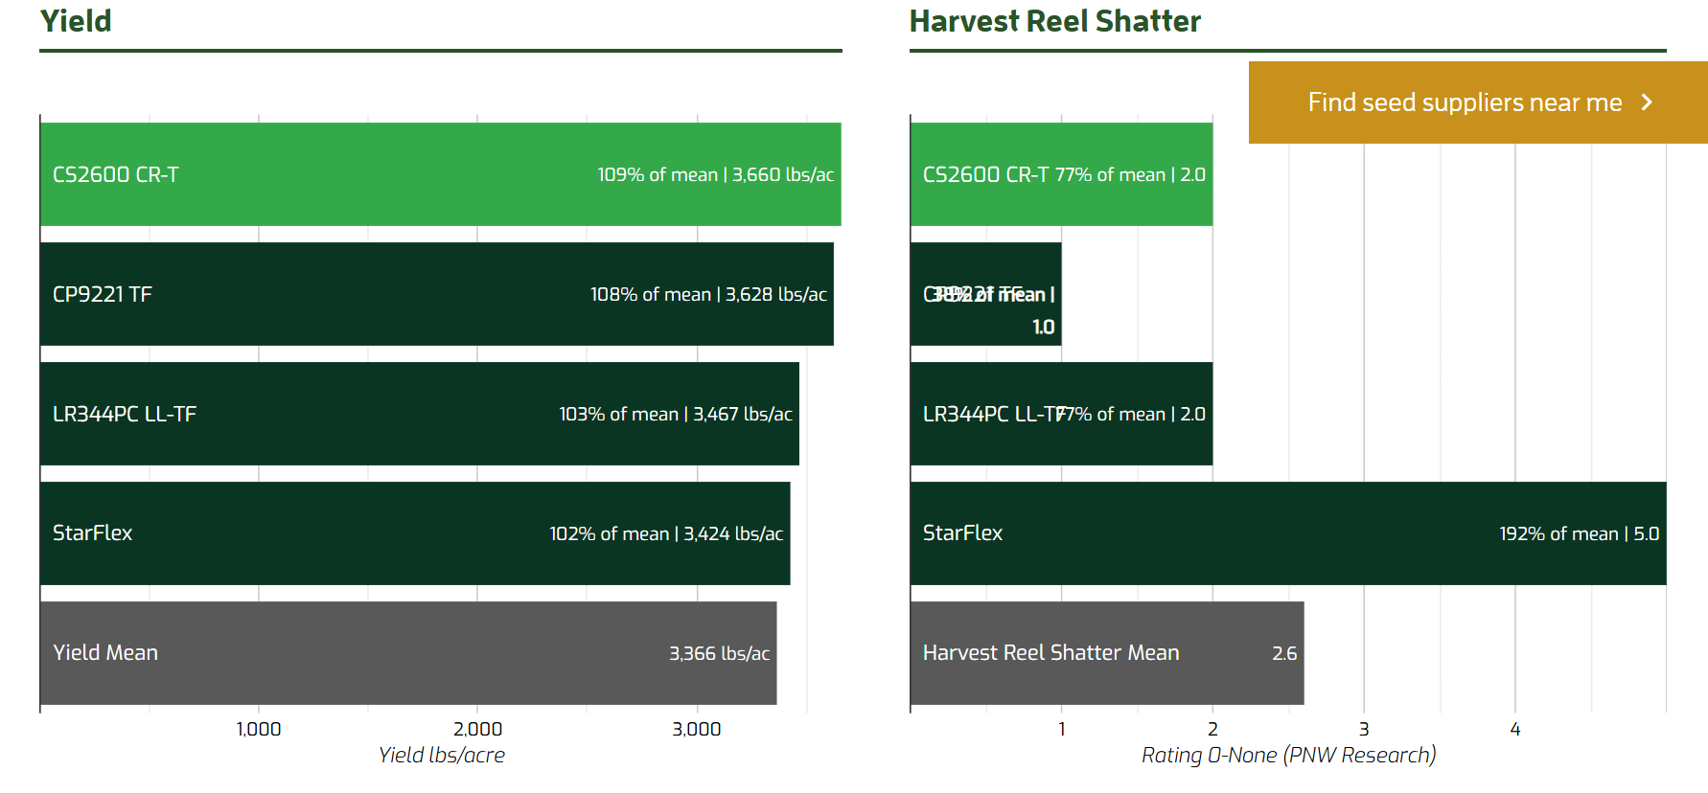Select the LR344PC LL-TF yield bar
Screen dimensions: 1708x793
click(419, 414)
